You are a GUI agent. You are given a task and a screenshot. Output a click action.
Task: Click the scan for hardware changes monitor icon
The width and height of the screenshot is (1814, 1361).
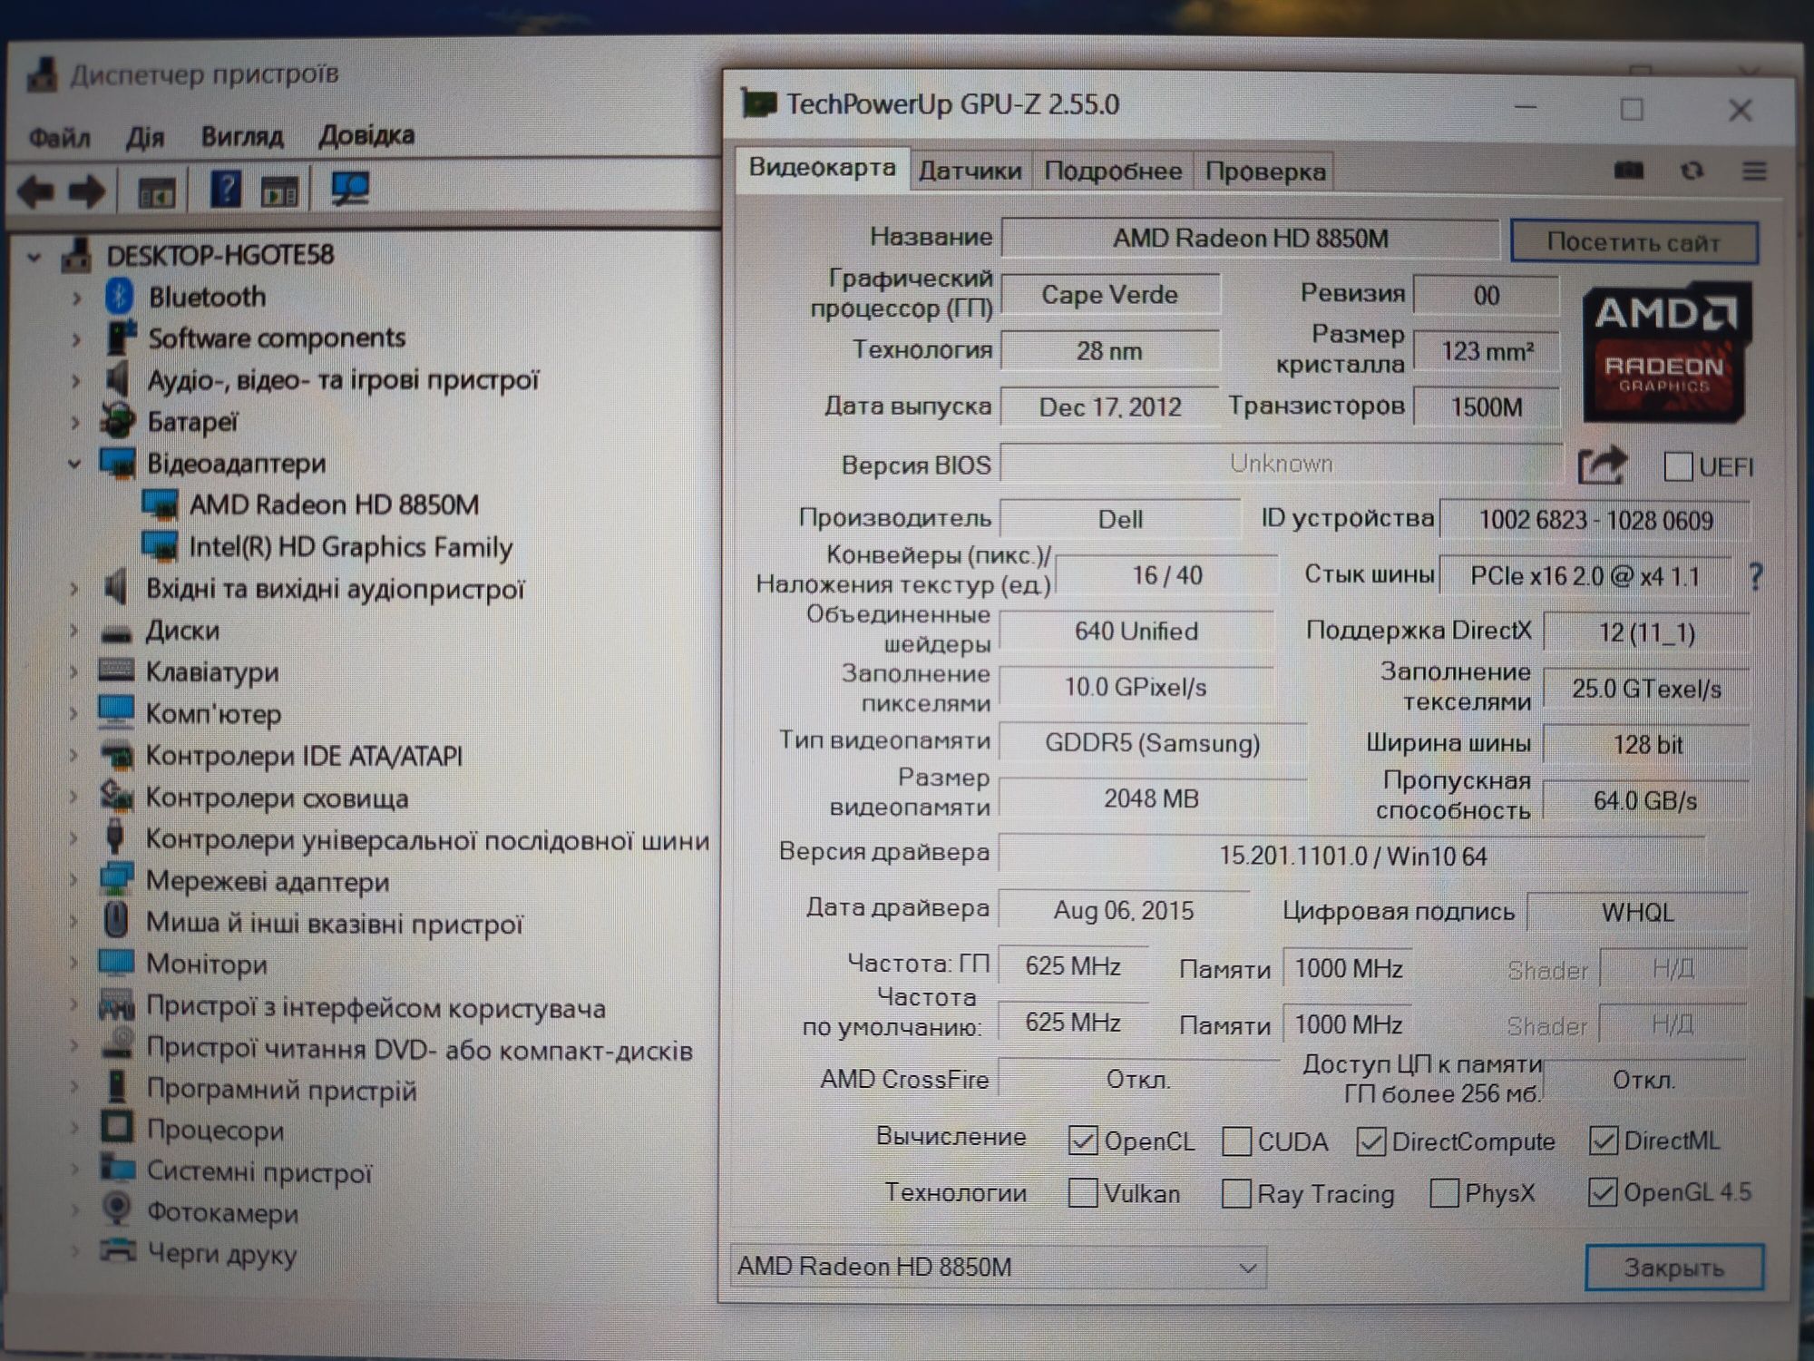tap(350, 190)
